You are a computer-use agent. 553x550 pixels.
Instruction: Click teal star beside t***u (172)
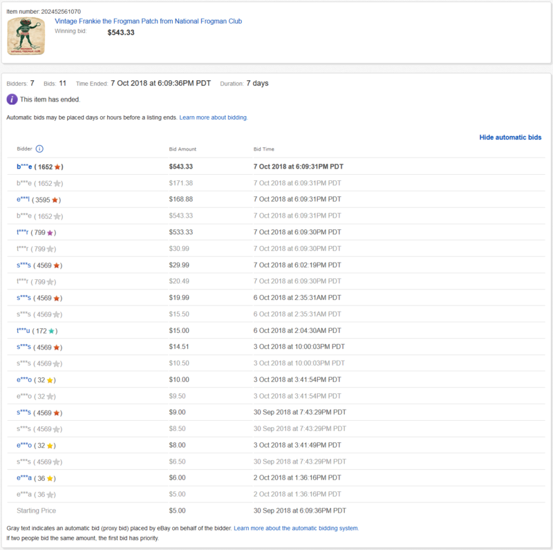[51, 331]
